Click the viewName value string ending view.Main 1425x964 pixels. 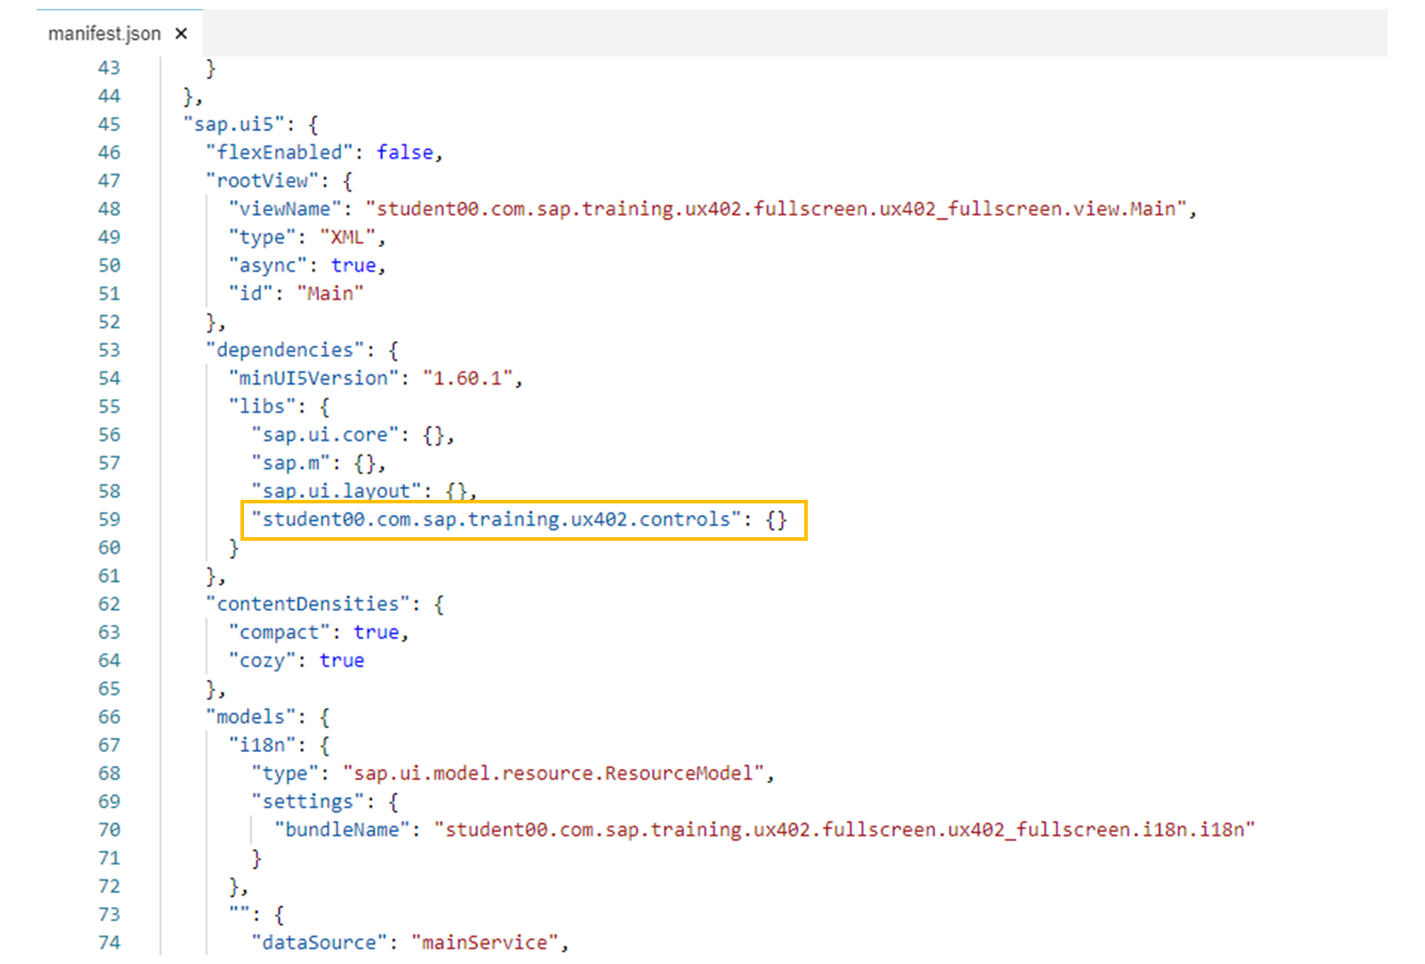(x=776, y=208)
